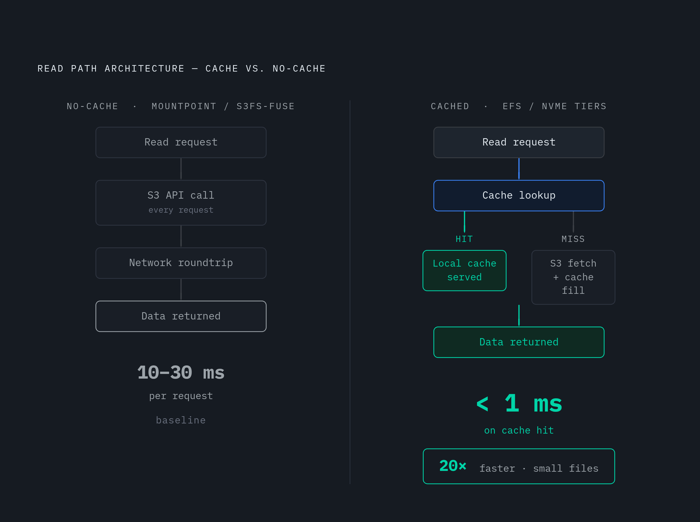Click the no-cache Read request box
This screenshot has width=700, height=522.
[x=181, y=143]
